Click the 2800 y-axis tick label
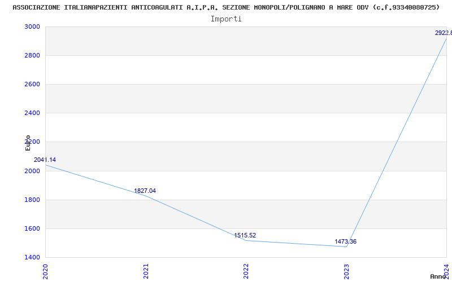The image size is (452, 282). pos(32,55)
